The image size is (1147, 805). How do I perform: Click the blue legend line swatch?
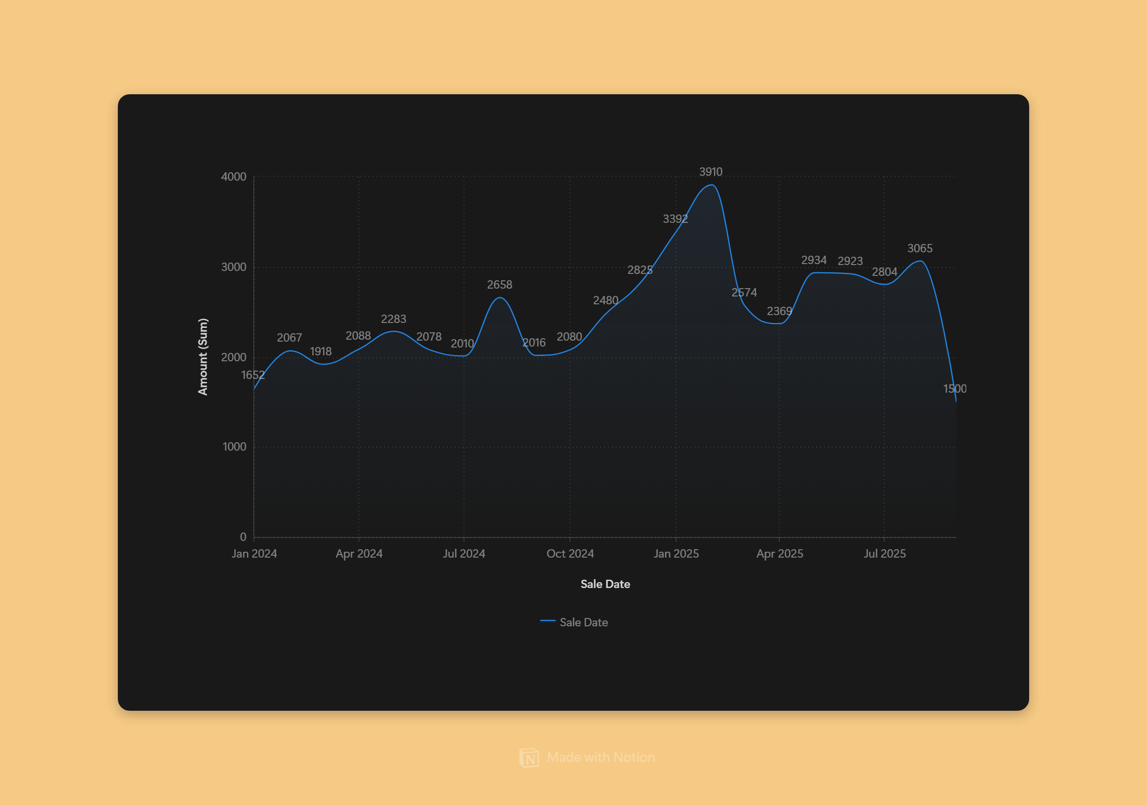pos(547,621)
